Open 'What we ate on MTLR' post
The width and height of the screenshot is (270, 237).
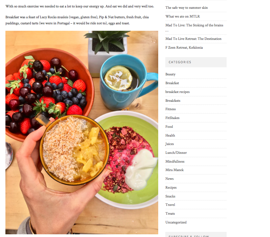click(183, 17)
